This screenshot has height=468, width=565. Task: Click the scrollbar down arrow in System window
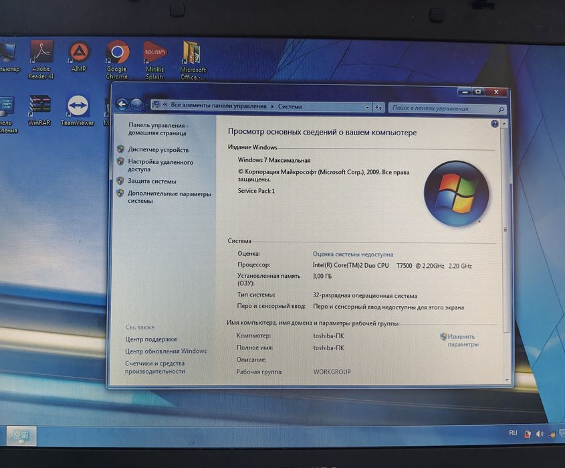507,380
